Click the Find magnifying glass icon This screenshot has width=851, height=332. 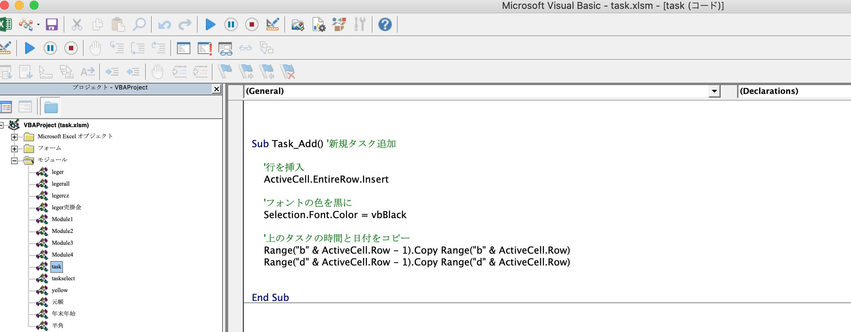pyautogui.click(x=139, y=25)
